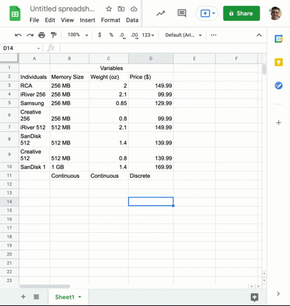Open the 123 more formats dropdown

[x=148, y=35]
